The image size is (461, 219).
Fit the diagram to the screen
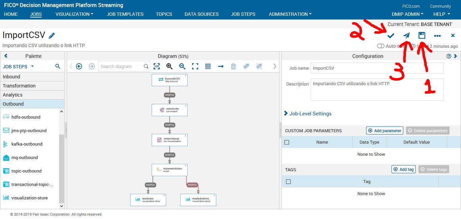tap(195, 66)
